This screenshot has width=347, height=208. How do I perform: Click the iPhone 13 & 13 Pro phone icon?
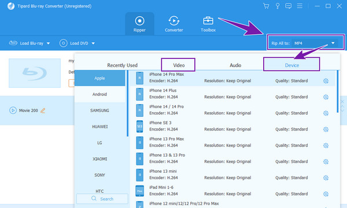click(x=139, y=159)
